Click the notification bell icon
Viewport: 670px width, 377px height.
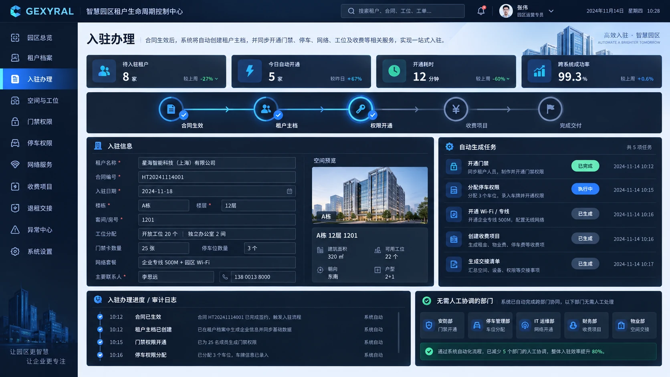481,11
